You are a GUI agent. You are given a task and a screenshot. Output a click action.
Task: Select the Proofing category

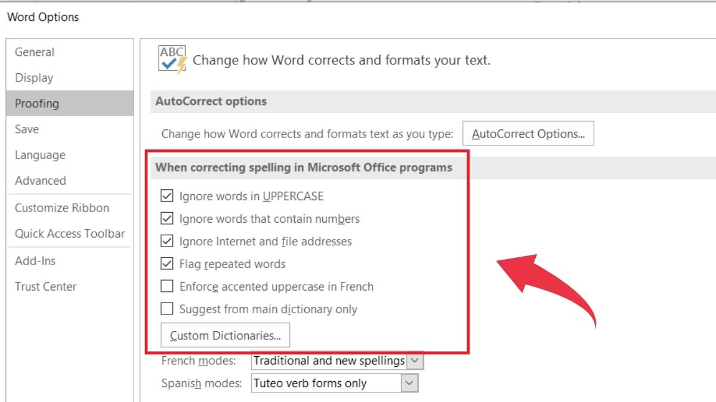click(x=70, y=103)
